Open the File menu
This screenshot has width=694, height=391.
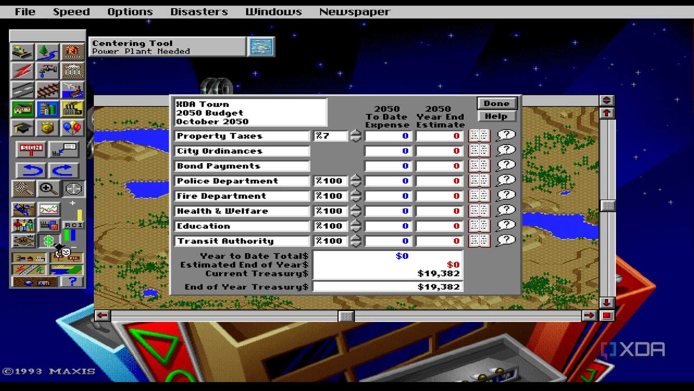coord(25,12)
